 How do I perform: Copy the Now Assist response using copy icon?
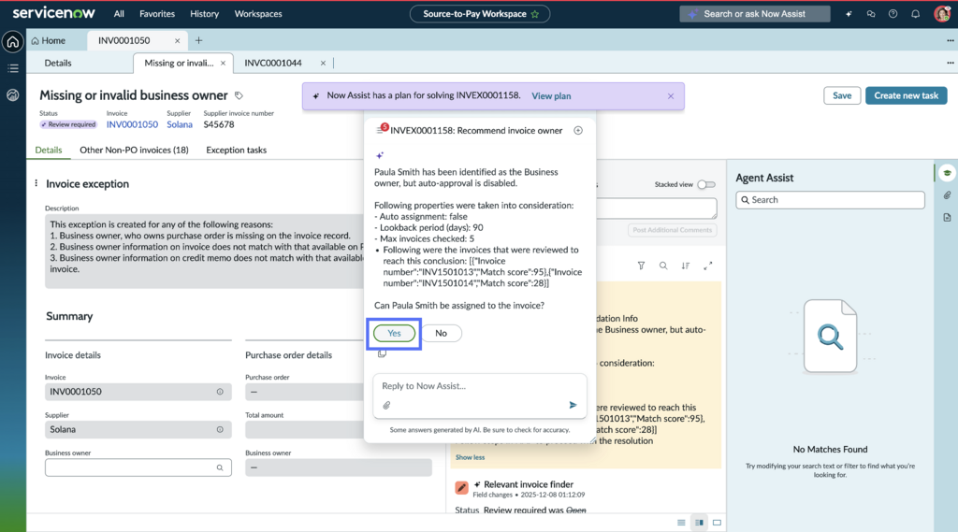coord(382,353)
